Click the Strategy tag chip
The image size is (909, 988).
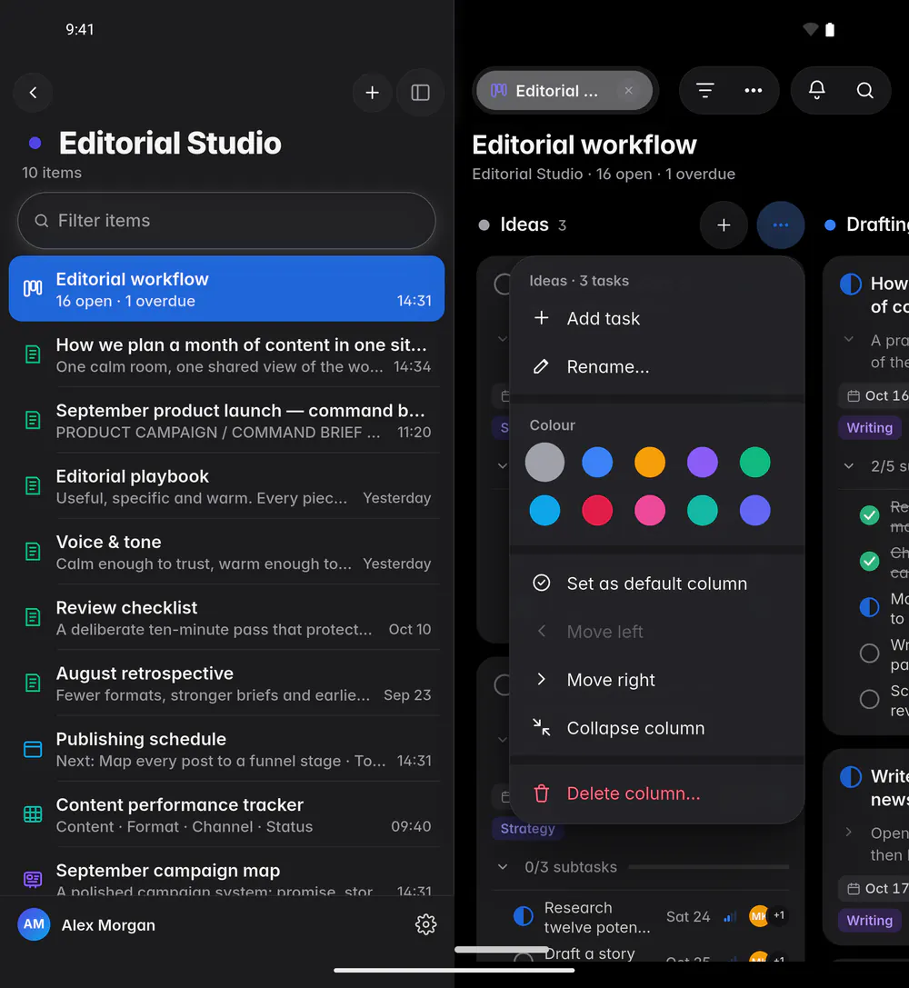(x=528, y=829)
